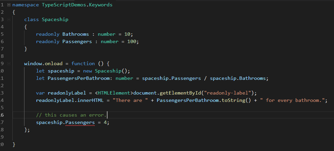Collapse the window.onload function block

[x=9, y=63]
